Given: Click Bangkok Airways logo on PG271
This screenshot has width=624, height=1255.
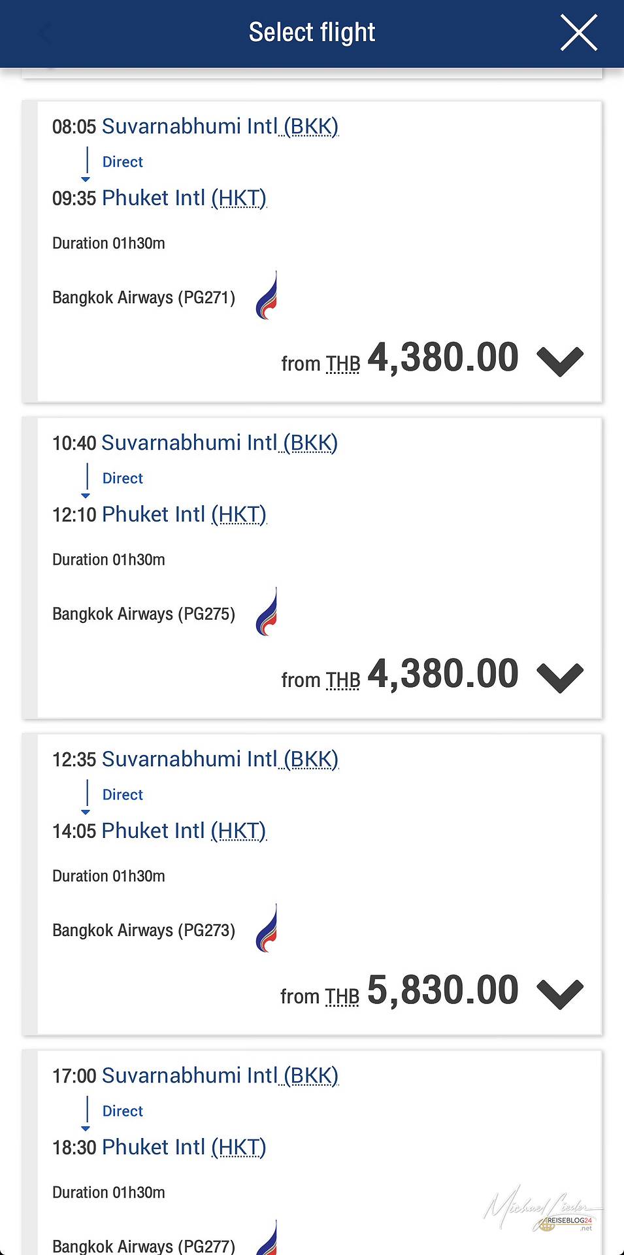Looking at the screenshot, I should 267,295.
